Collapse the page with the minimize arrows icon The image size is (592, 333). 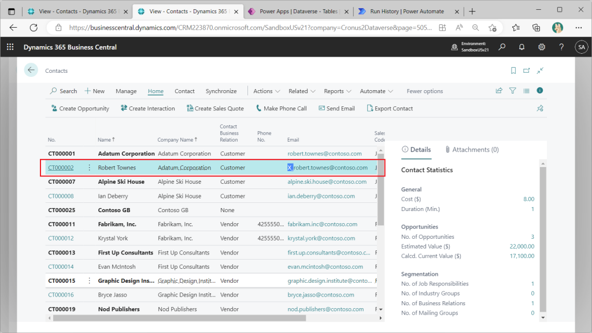541,71
